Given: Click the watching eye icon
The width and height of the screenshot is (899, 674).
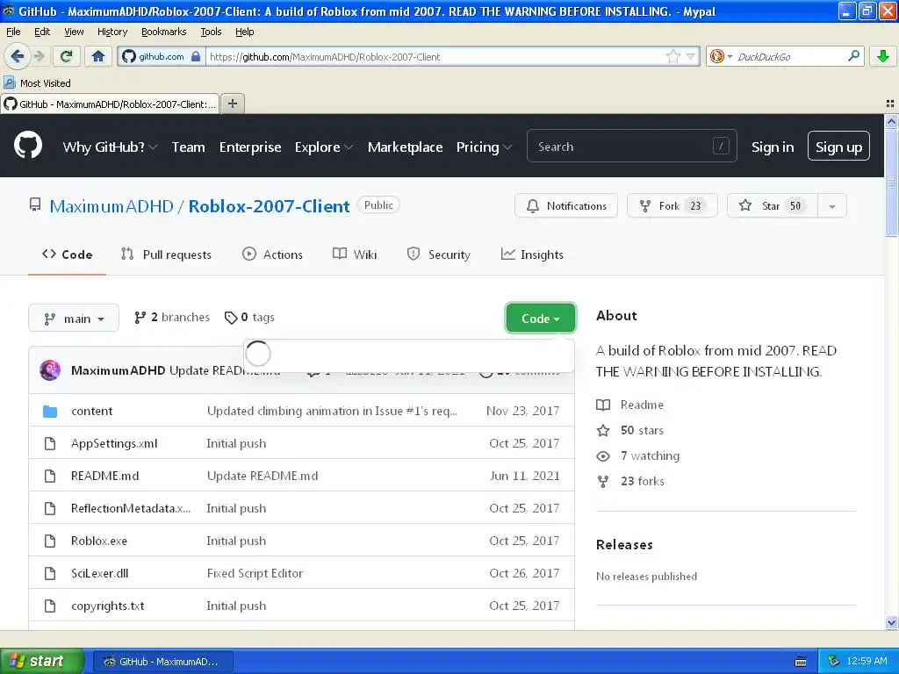Looking at the screenshot, I should (603, 456).
